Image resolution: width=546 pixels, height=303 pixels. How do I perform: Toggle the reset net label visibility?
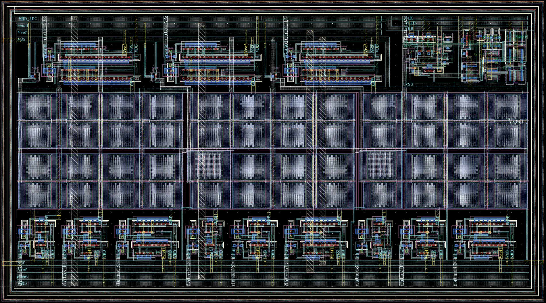pyautogui.click(x=23, y=25)
